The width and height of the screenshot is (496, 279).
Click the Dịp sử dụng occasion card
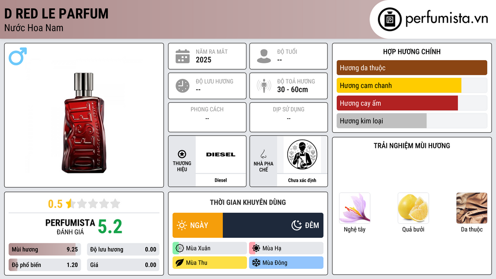tap(289, 117)
